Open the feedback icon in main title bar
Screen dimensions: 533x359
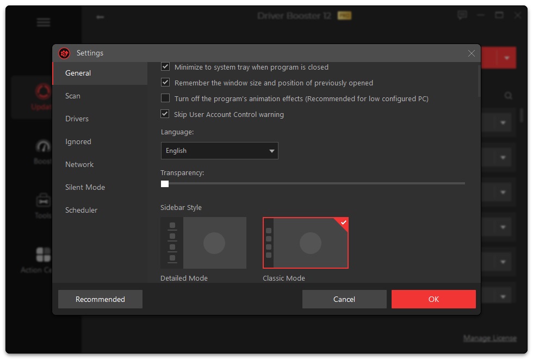coord(462,15)
